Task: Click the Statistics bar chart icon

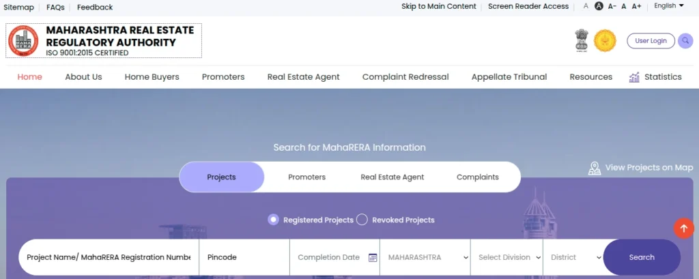Action: click(x=634, y=77)
